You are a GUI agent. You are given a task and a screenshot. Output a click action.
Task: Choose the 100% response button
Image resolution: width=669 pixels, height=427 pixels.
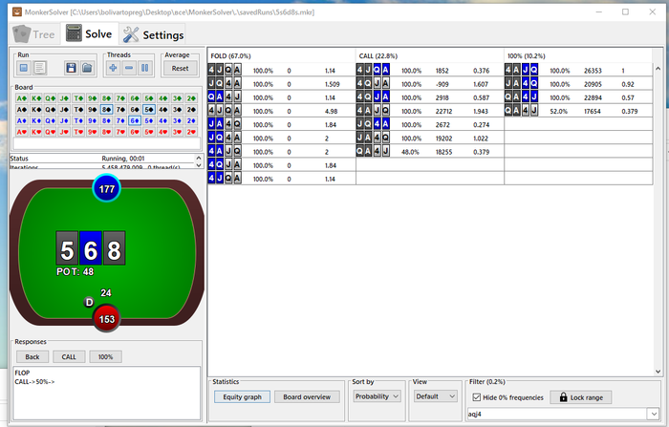click(105, 356)
